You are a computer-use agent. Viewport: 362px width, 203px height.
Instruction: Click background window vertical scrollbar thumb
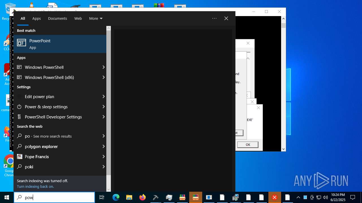coord(283,26)
